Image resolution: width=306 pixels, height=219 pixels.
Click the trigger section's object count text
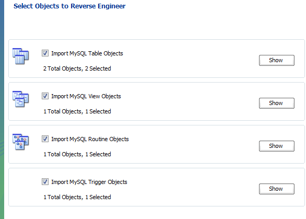coord(77,197)
